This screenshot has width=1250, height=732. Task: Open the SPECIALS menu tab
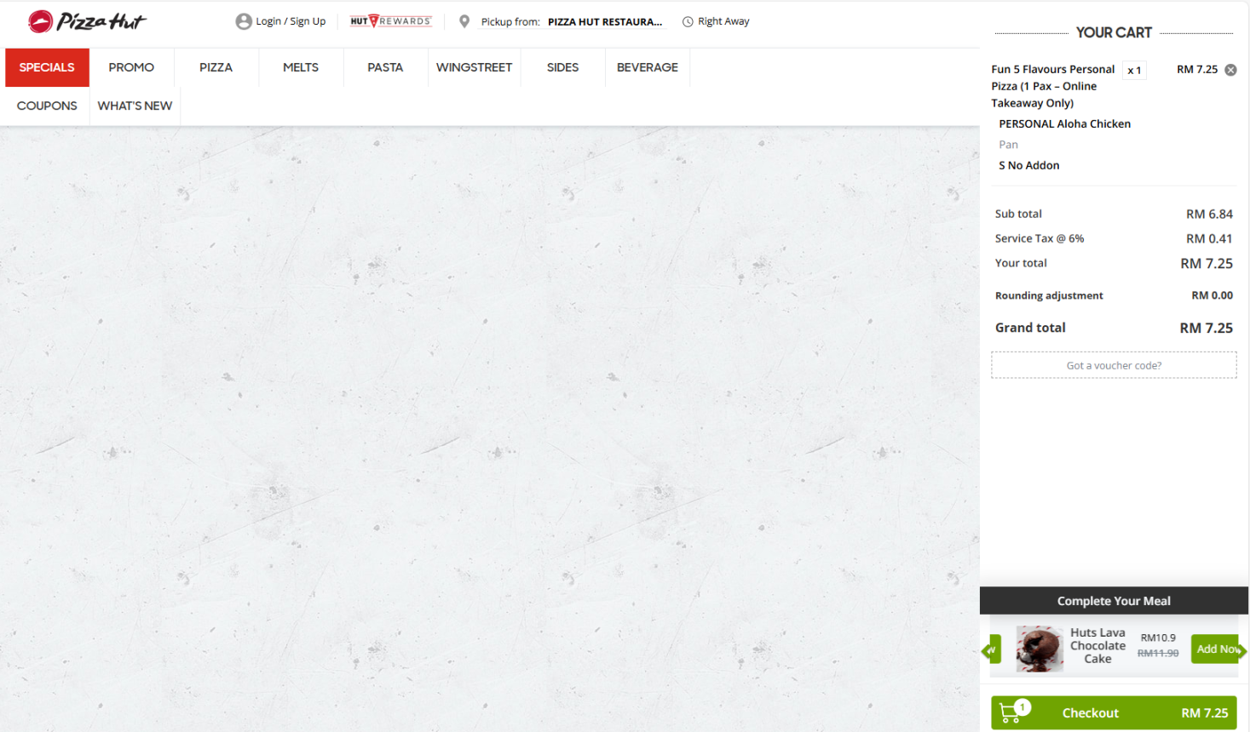pos(47,67)
